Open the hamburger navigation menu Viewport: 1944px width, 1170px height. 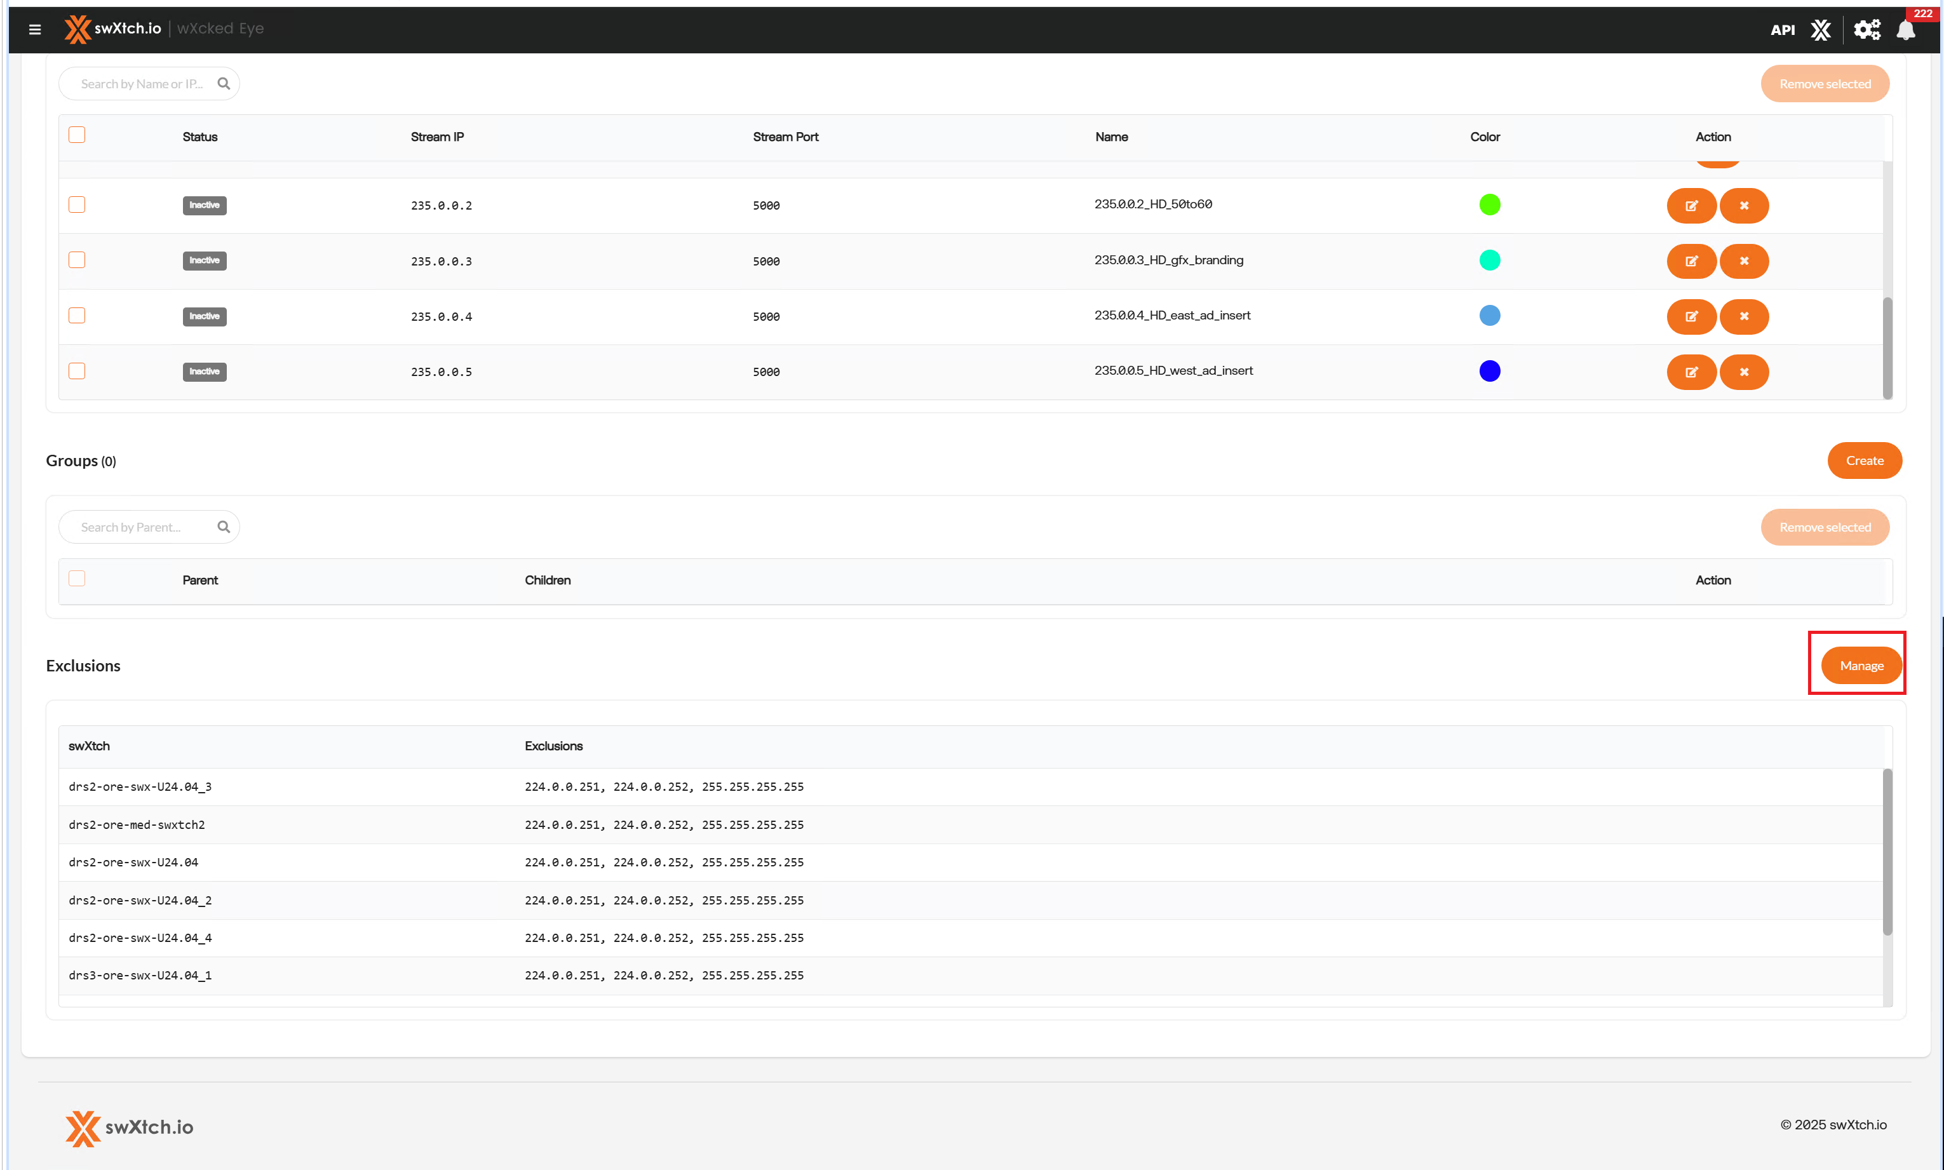click(35, 29)
